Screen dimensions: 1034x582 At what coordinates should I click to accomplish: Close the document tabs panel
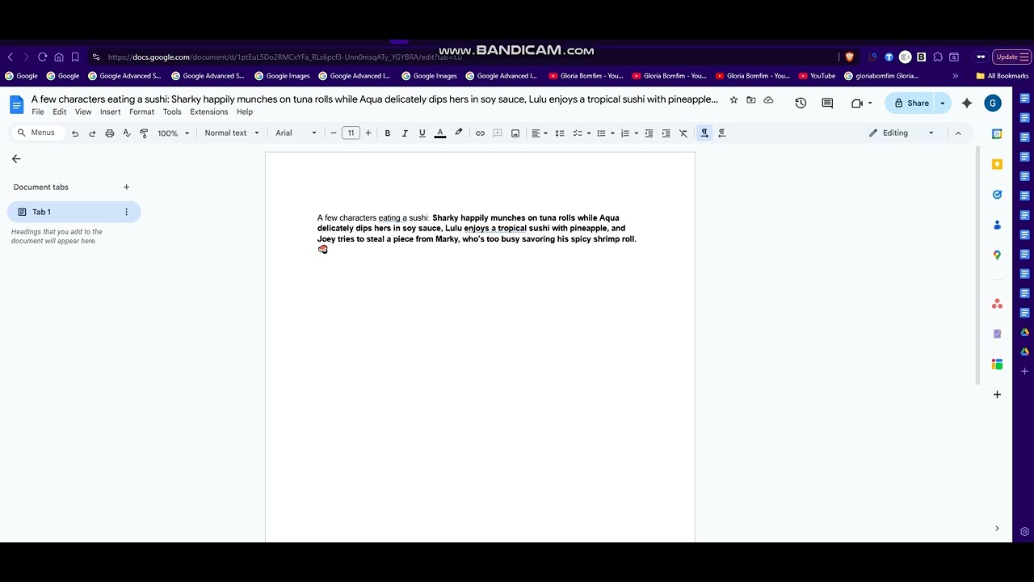pos(16,159)
